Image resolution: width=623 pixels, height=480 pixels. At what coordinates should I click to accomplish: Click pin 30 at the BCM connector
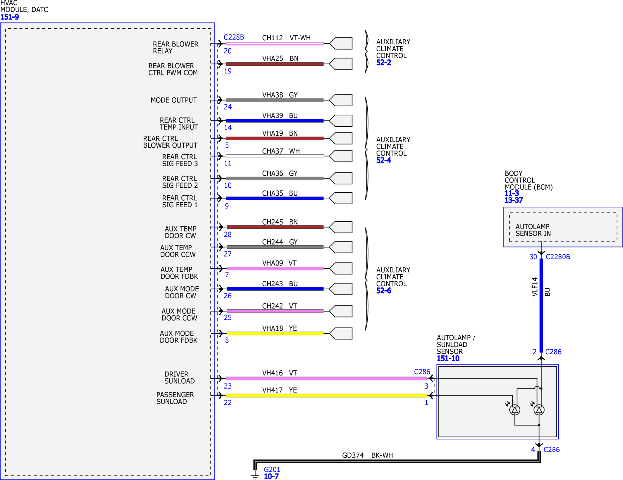click(x=533, y=257)
